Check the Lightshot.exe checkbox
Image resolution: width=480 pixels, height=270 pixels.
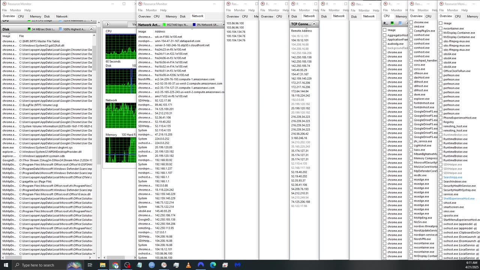click(x=411, y=145)
